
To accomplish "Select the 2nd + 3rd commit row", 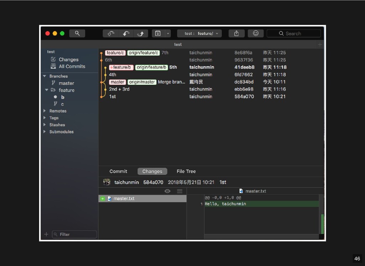I will pos(211,89).
